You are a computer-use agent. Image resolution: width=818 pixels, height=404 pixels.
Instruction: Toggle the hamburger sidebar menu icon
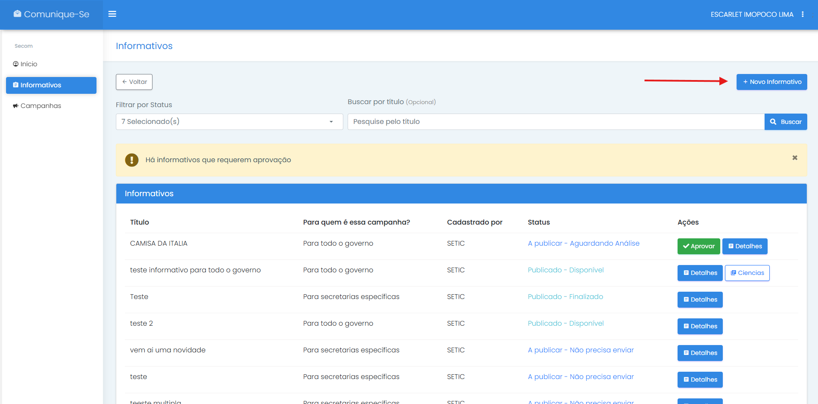pyautogui.click(x=112, y=14)
